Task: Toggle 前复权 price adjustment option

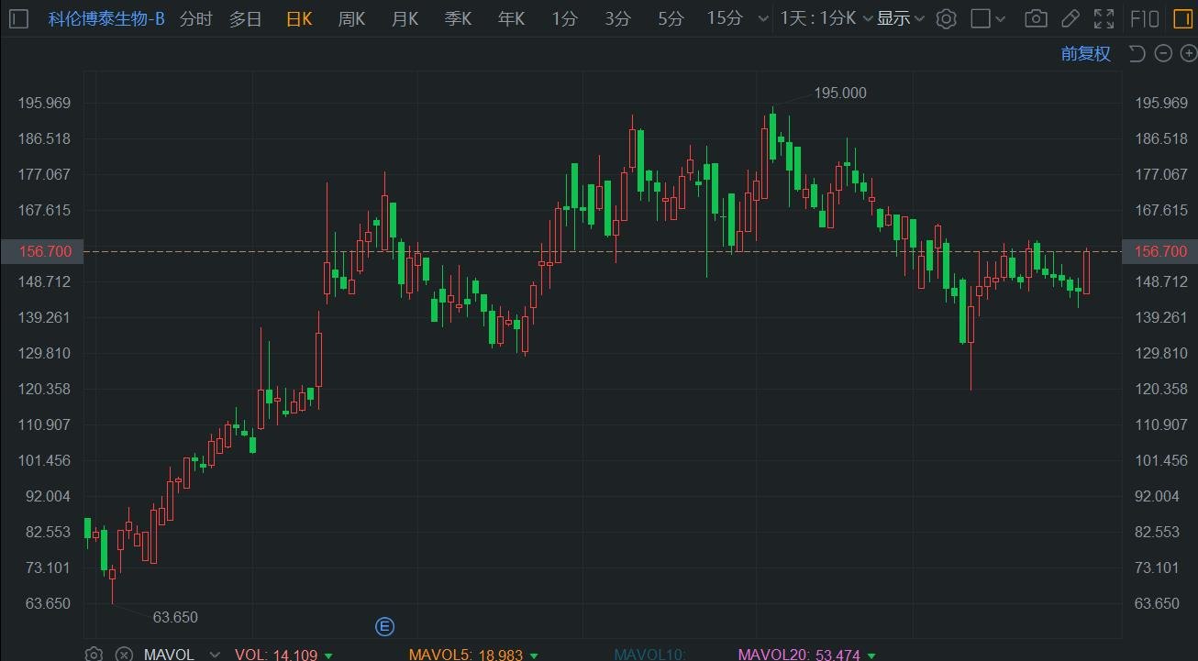Action: pos(1086,53)
